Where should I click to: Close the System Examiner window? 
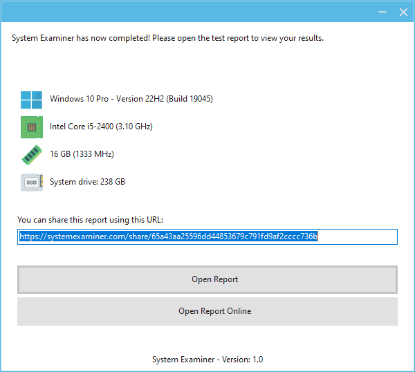(403, 12)
